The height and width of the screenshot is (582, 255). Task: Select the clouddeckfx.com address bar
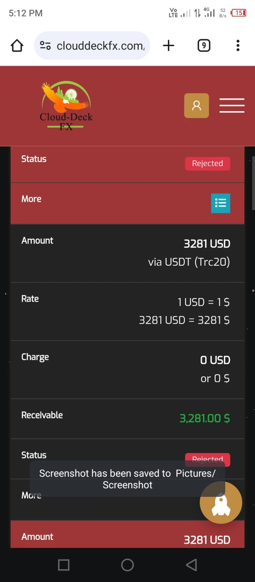click(100, 46)
